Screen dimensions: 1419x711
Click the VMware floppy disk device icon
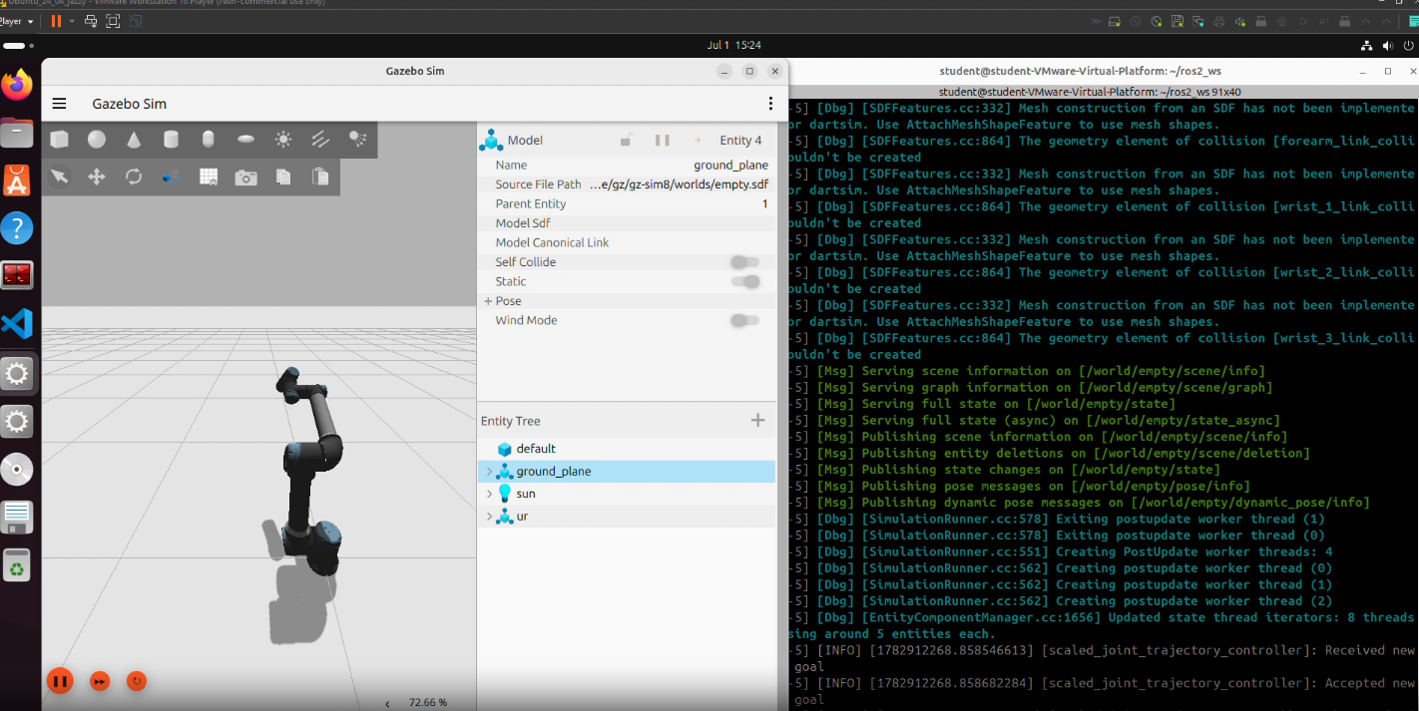pos(1179,21)
